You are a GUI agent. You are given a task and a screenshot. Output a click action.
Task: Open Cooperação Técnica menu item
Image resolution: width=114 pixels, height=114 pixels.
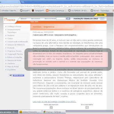(15, 54)
